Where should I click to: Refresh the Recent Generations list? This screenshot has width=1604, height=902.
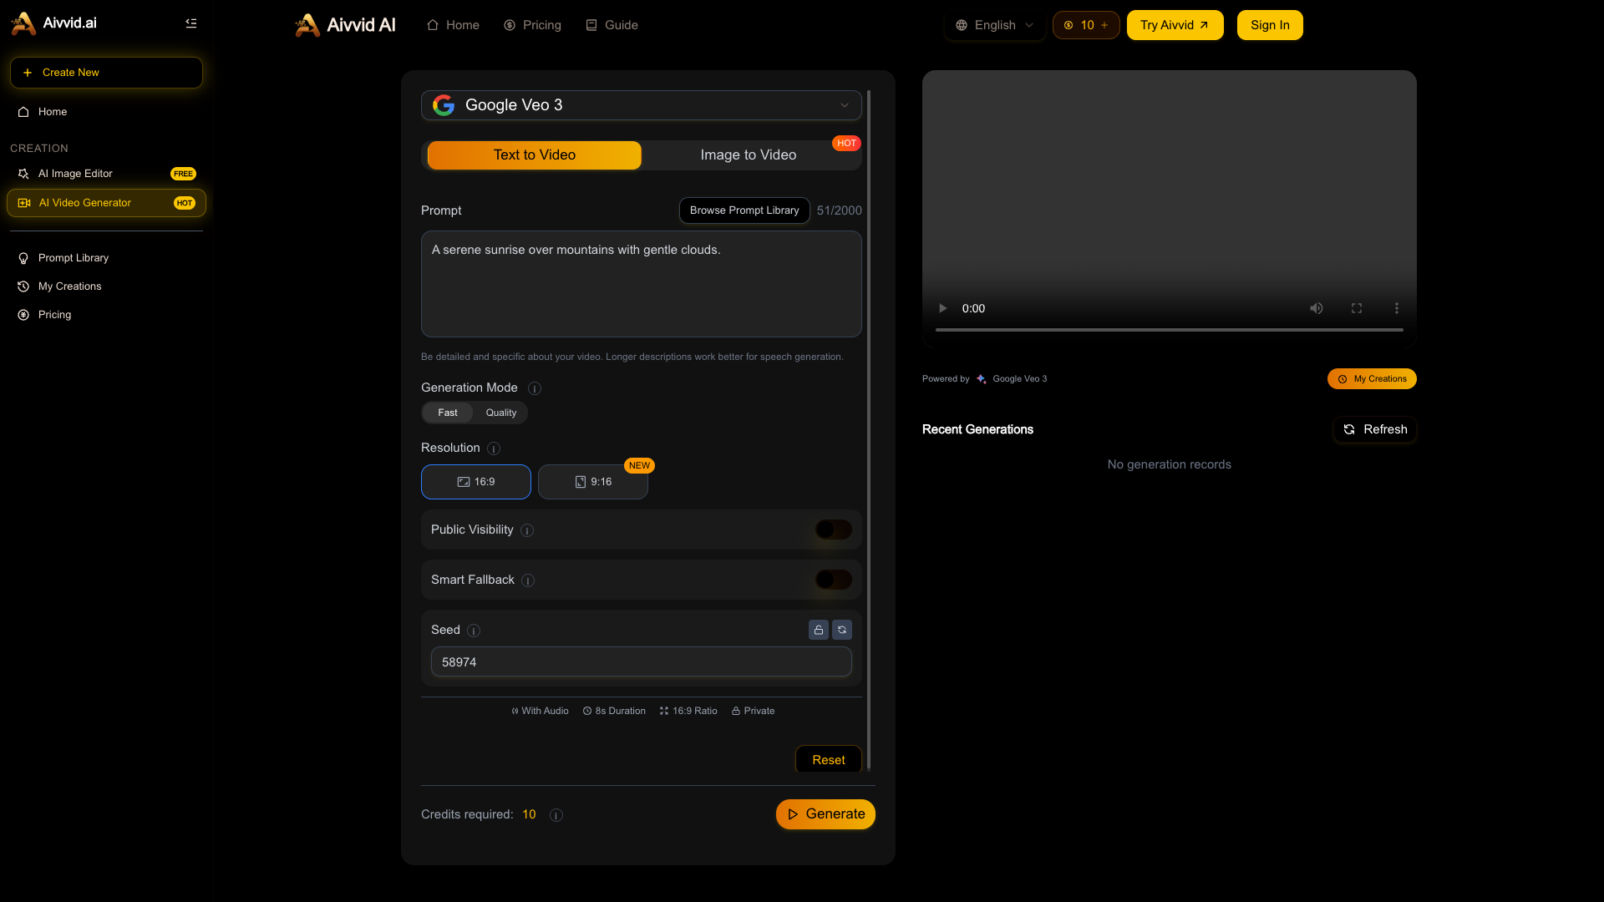click(1375, 429)
